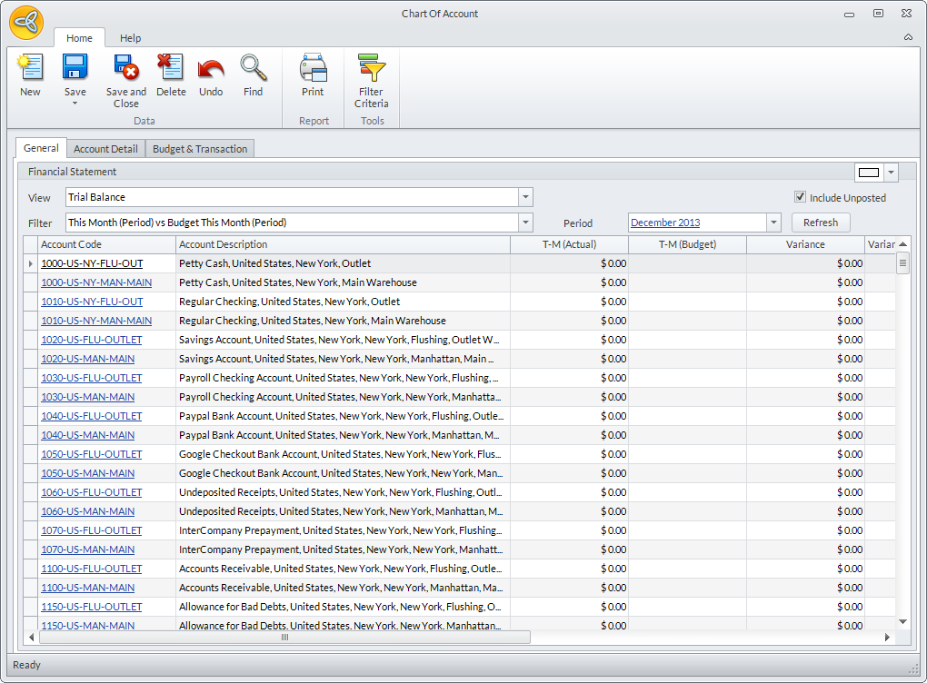Open the Budget & Transaction tab
The width and height of the screenshot is (927, 683).
pos(200,149)
